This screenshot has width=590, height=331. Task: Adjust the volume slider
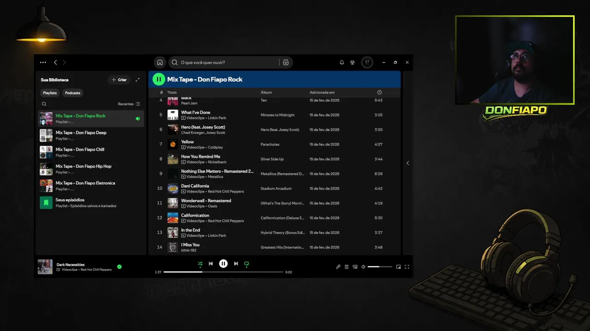coord(380,267)
